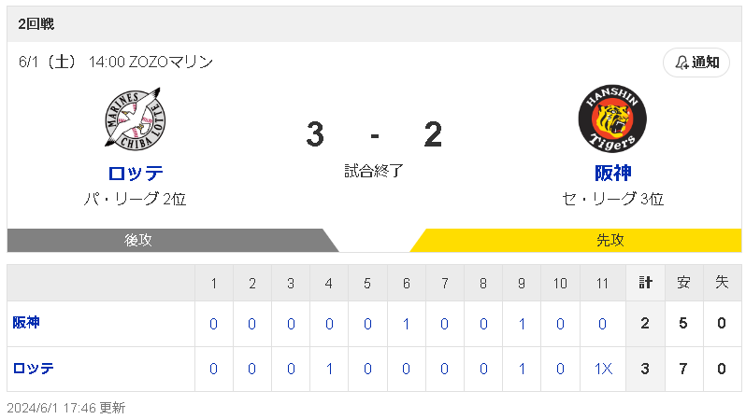Open 阪神's 5th inning score of 0

[367, 324]
